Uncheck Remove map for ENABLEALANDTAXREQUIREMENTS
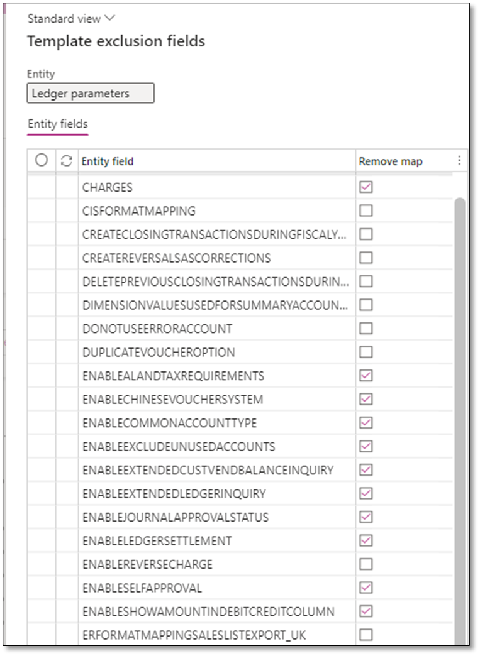Viewport: 480px width, 656px height. 366,375
